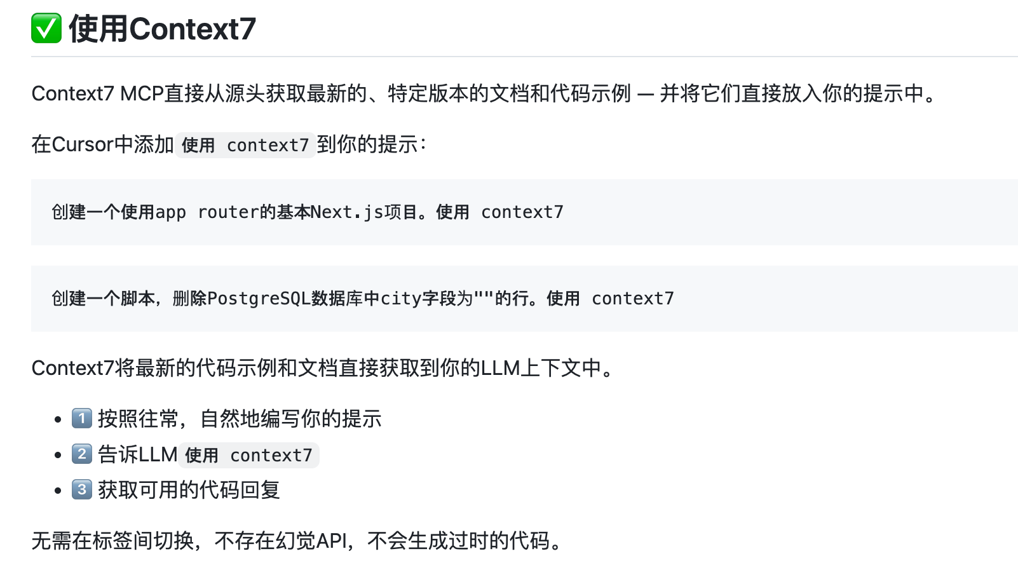Click the bullet 按照往常，自然地编写你的提示
The width and height of the screenshot is (1018, 577).
(240, 419)
